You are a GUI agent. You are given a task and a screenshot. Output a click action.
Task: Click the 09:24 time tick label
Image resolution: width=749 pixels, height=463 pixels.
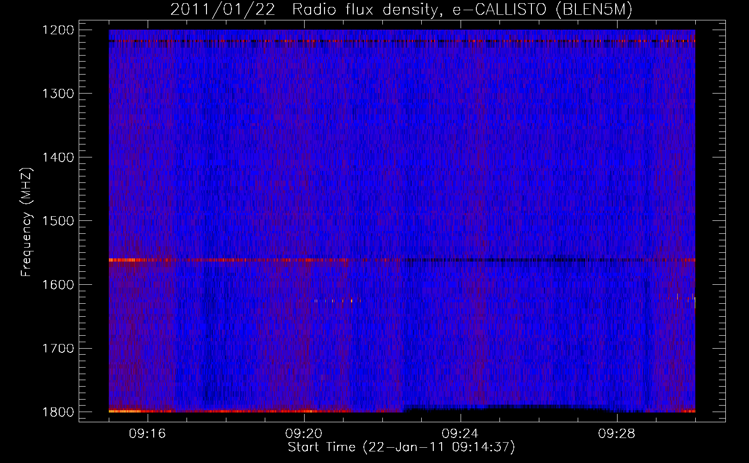[x=461, y=434]
